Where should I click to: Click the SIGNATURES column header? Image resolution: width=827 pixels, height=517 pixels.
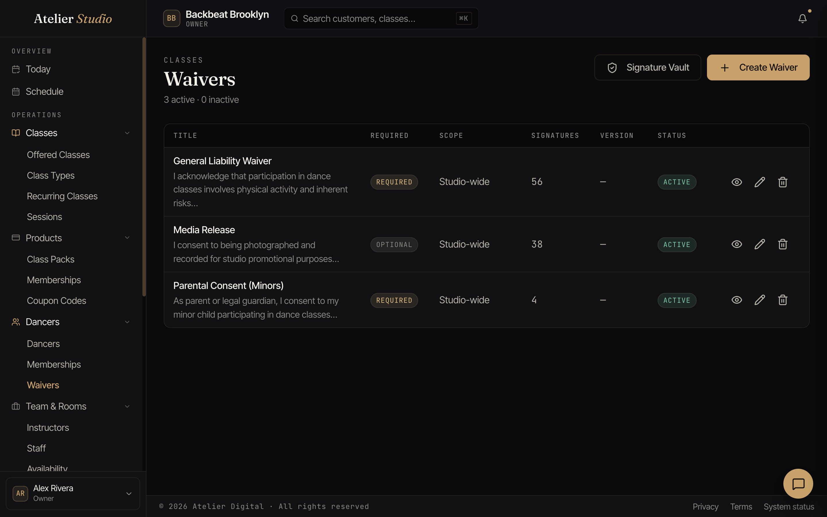point(555,135)
